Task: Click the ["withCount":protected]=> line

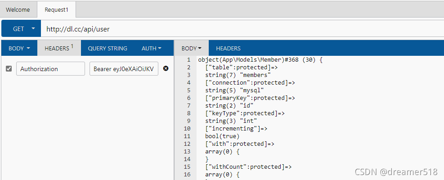Action: coord(248,167)
